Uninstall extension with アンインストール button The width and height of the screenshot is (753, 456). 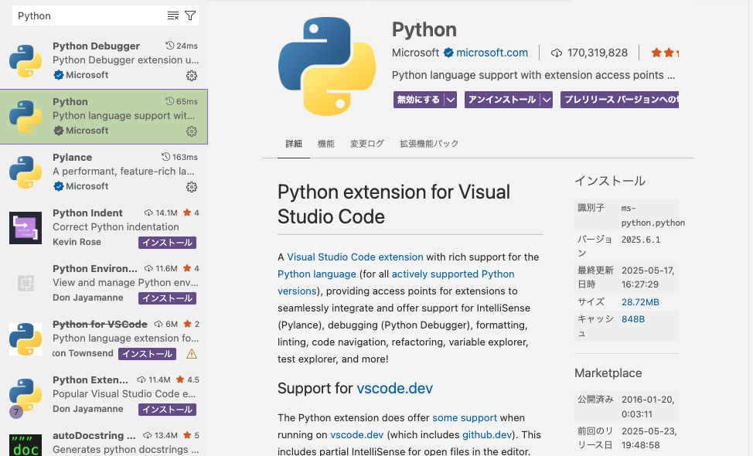(x=503, y=100)
